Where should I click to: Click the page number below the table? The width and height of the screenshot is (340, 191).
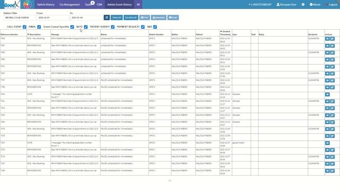click(170, 180)
